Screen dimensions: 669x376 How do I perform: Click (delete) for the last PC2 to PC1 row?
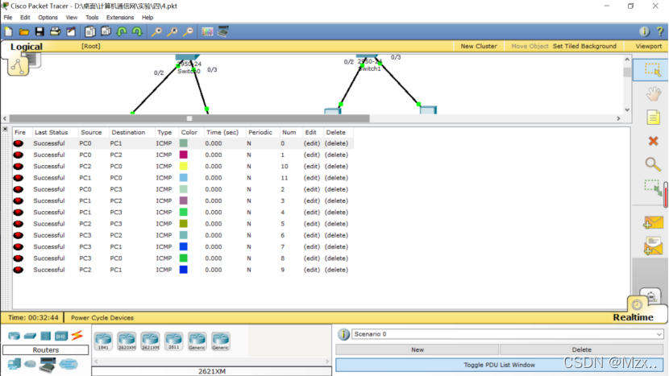click(336, 270)
